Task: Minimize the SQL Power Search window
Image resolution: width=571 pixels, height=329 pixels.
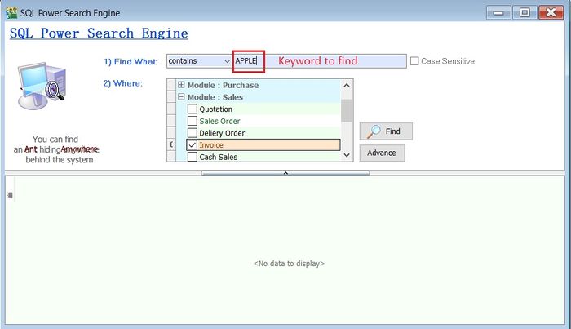Action: pos(501,11)
